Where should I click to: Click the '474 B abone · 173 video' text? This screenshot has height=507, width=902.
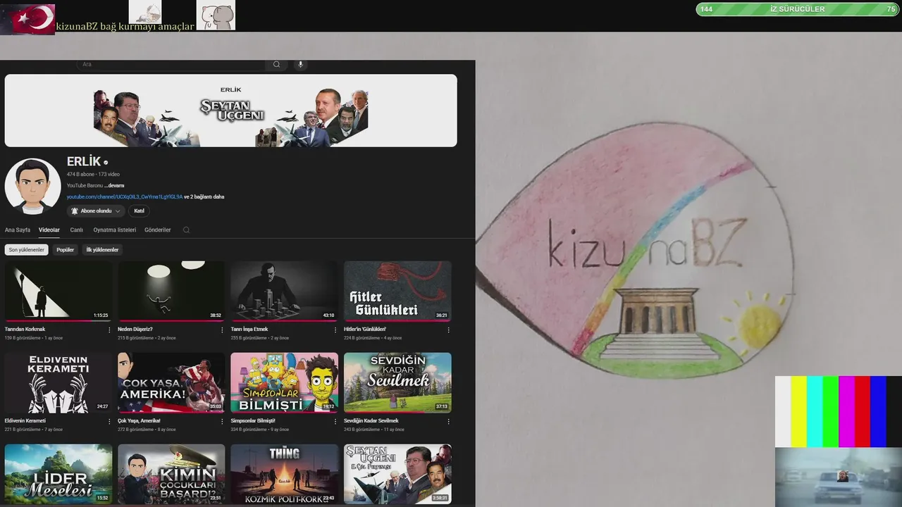coord(93,175)
